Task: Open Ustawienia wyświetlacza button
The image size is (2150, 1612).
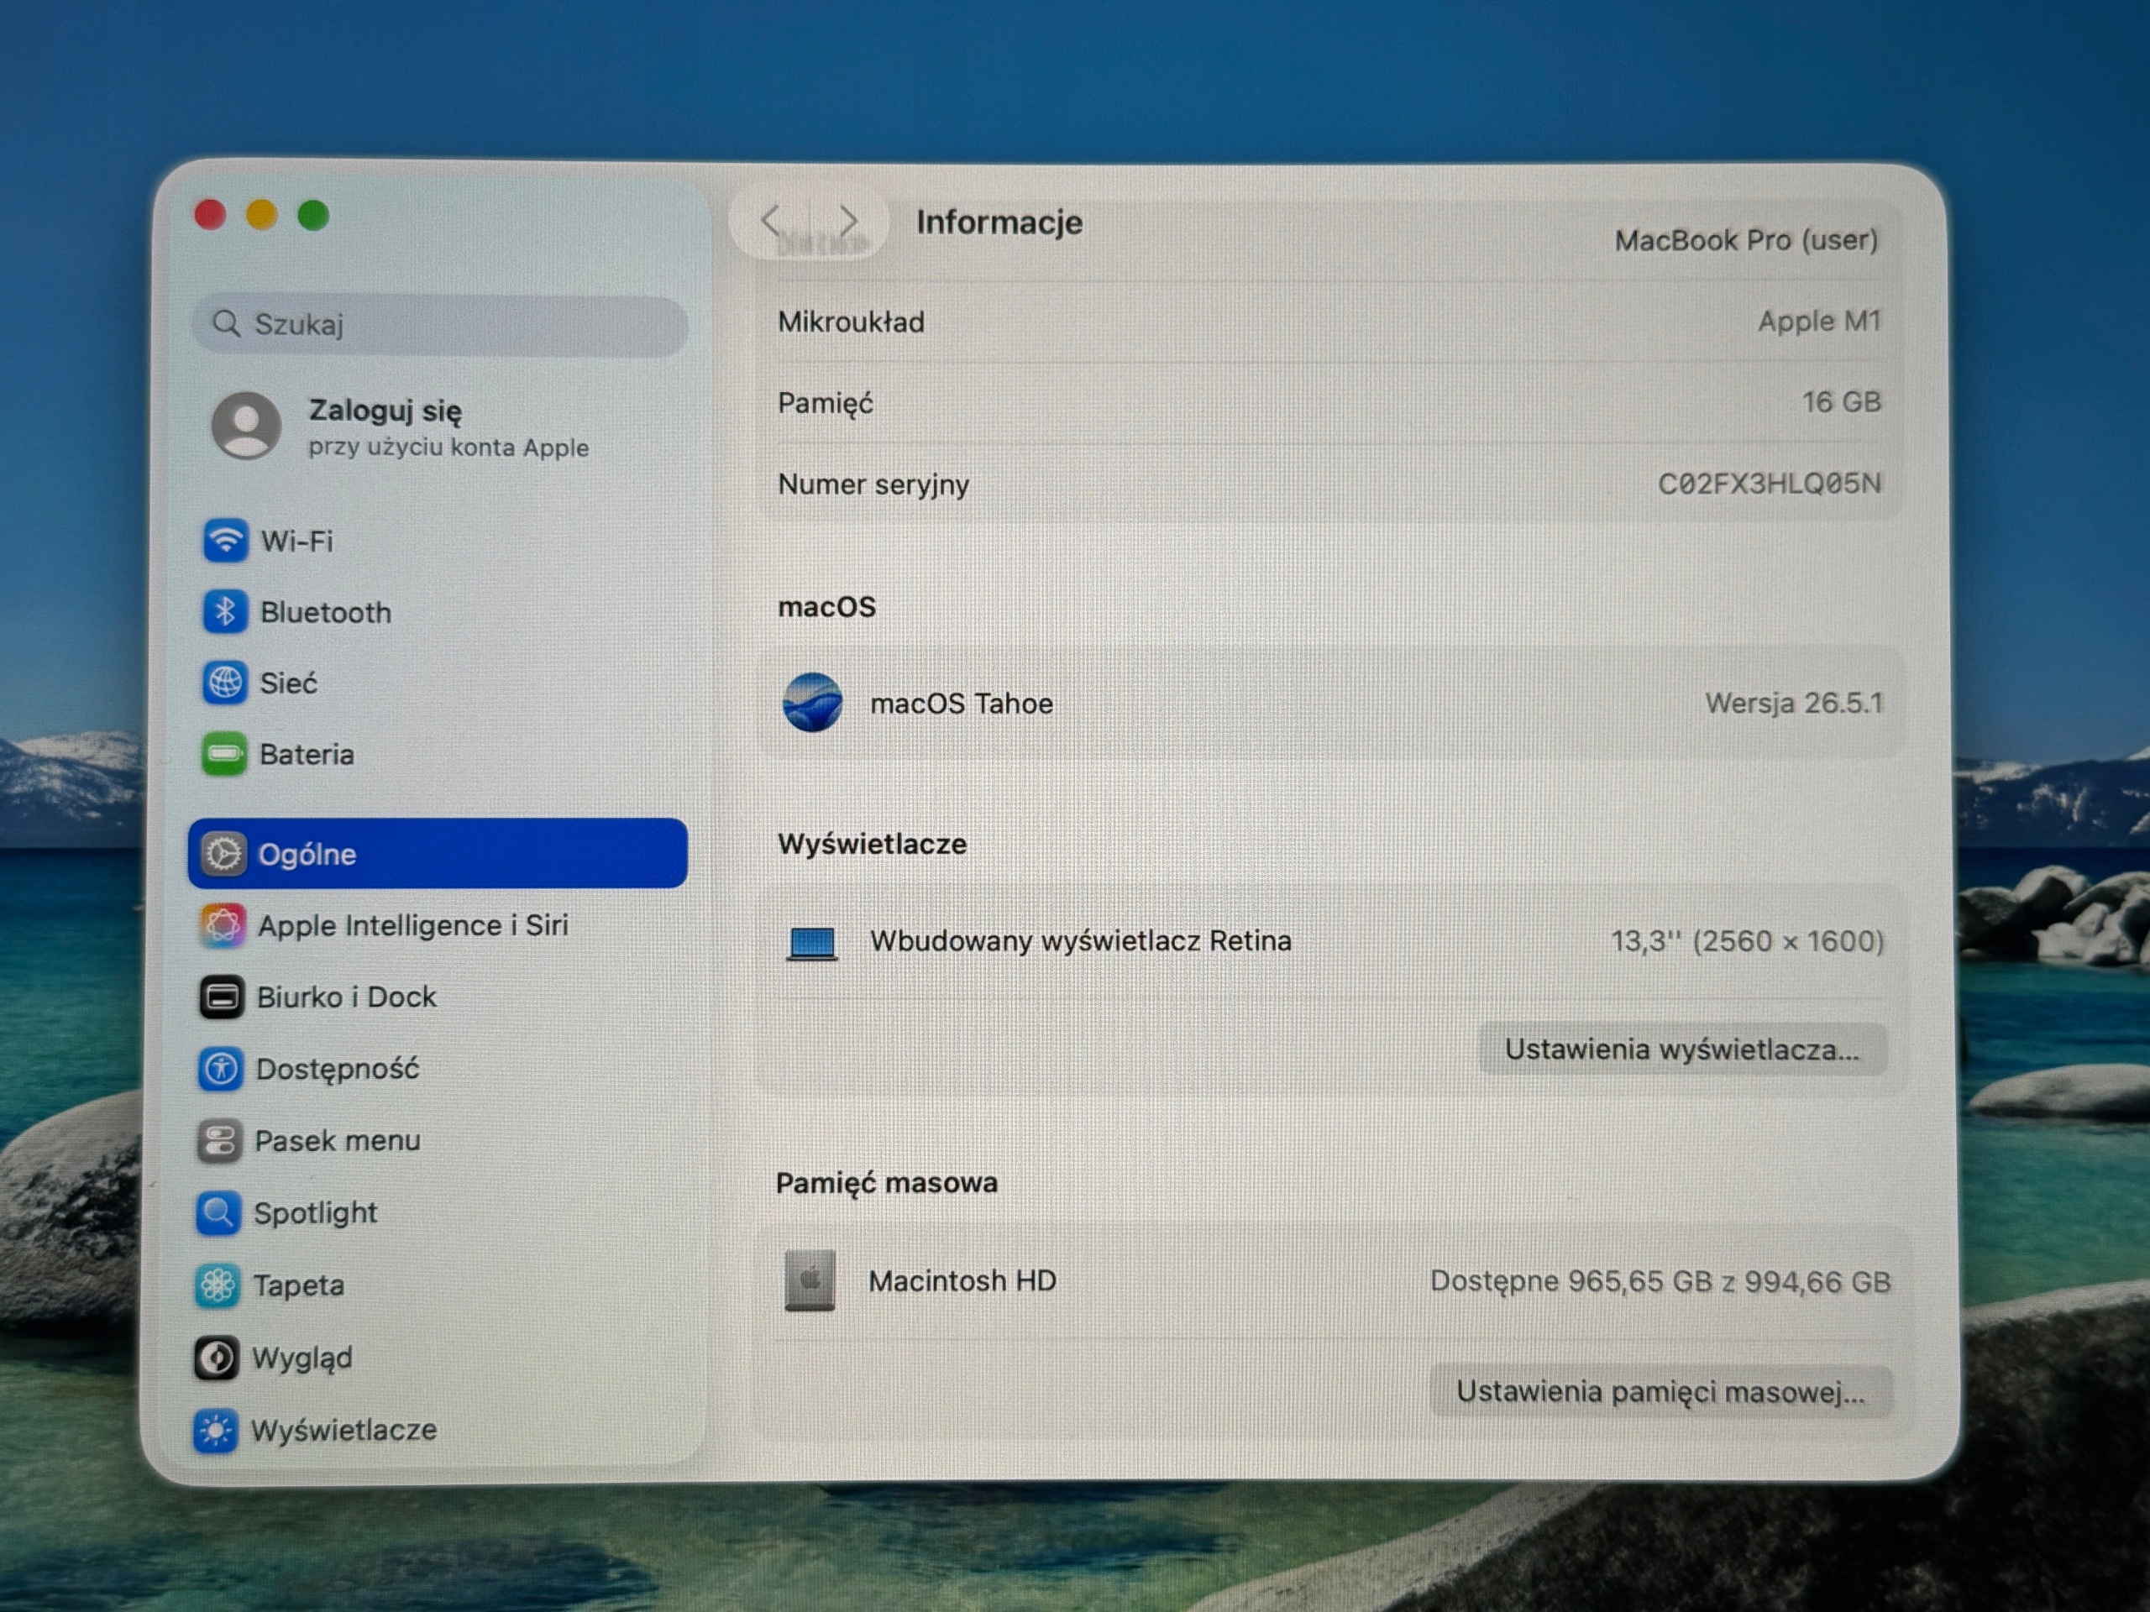Action: [x=1682, y=1049]
